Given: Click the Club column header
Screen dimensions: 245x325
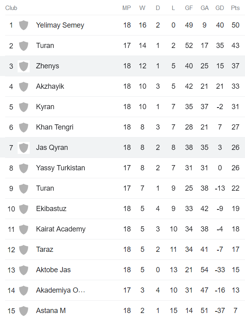Looking at the screenshot, I should coord(11,8).
